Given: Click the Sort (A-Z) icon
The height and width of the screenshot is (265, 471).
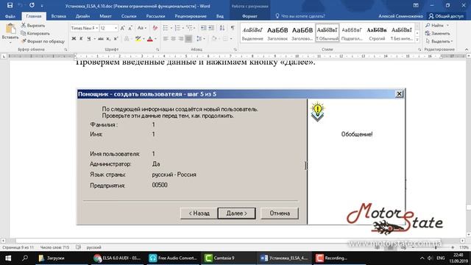Looking at the screenshot, I should click(x=222, y=28).
